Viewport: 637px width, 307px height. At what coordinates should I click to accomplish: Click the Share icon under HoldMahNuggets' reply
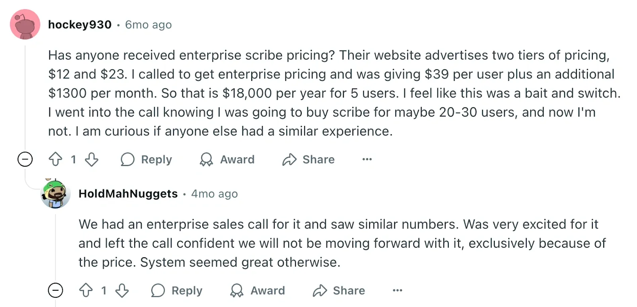click(x=319, y=290)
